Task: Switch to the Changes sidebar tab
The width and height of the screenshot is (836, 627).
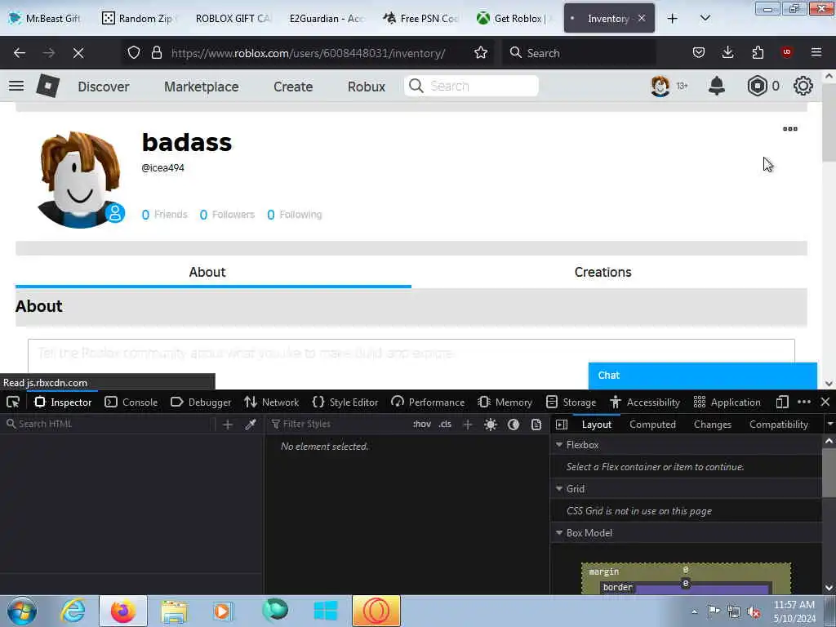Action: (712, 425)
